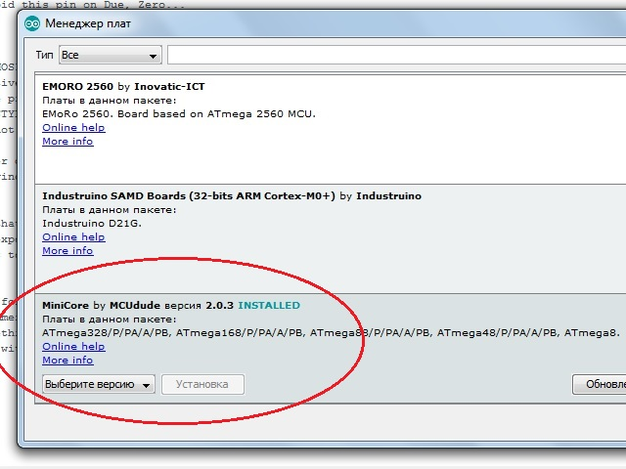Click the Arduino logo icon in title bar
This screenshot has height=469, width=626.
[x=32, y=23]
